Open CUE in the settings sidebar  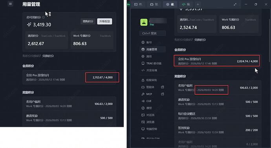pos(153,101)
